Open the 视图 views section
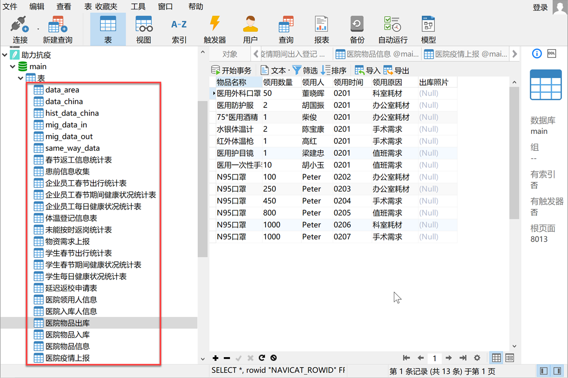The height and width of the screenshot is (378, 568). (143, 29)
